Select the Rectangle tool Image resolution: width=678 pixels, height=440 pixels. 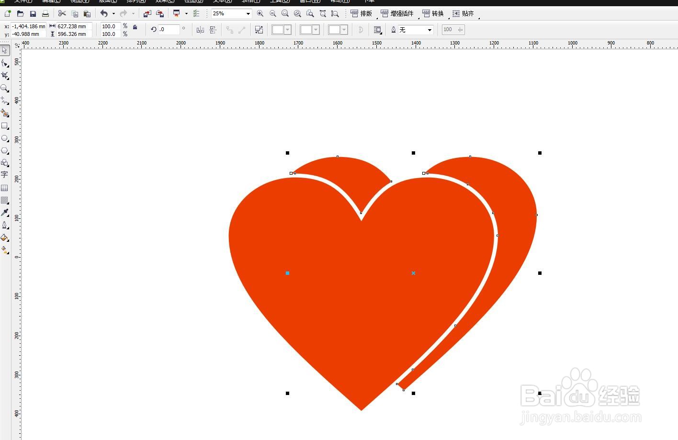5,126
